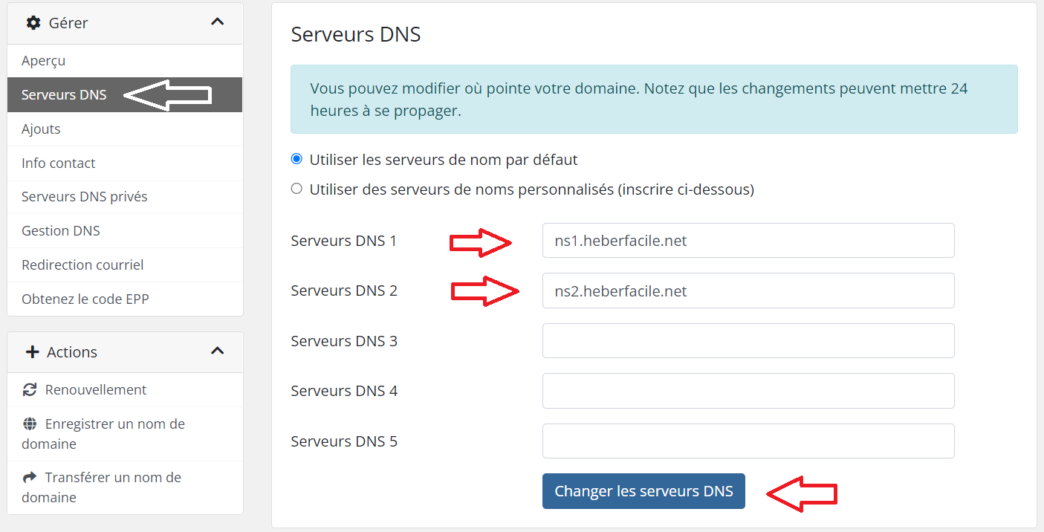Open Serveurs DNS privés page
This screenshot has width=1044, height=532.
(x=85, y=197)
